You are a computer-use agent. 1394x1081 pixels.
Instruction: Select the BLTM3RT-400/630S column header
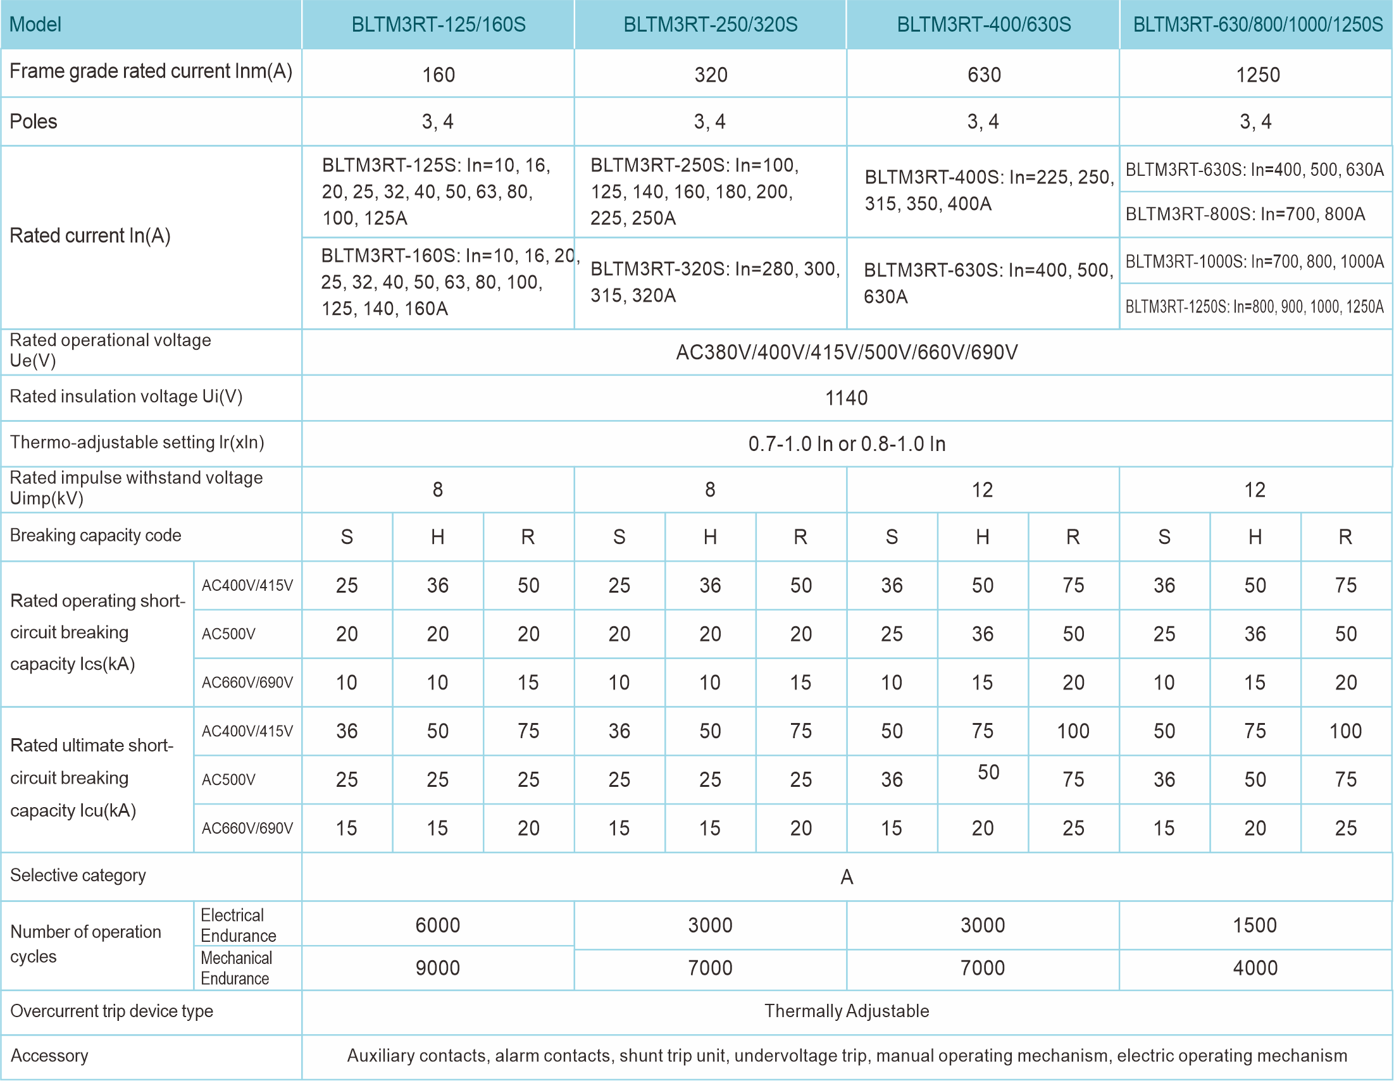pyautogui.click(x=983, y=24)
